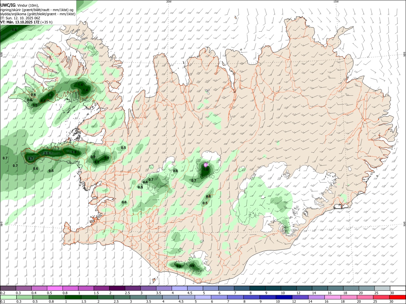
Task: Click the 'slydda/snjókoma' legend description line
Action: (38, 14)
